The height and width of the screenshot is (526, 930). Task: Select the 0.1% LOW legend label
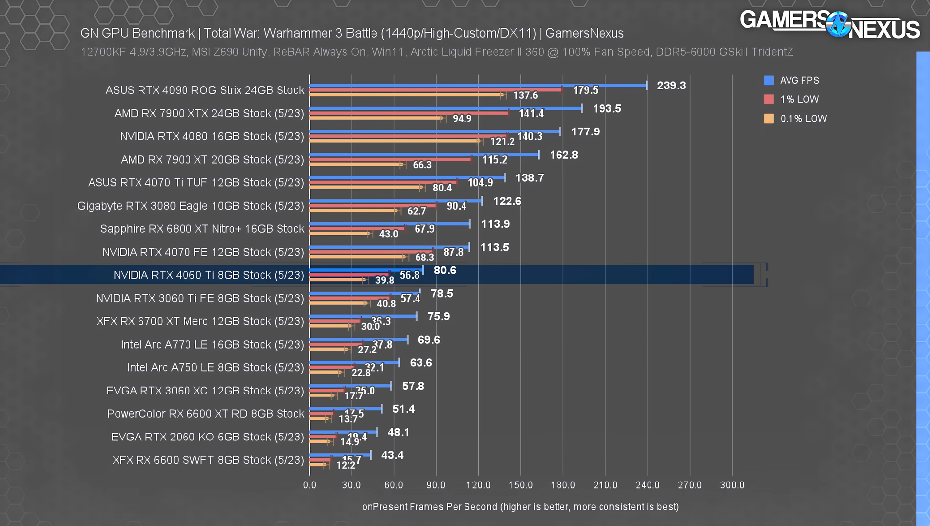(803, 119)
